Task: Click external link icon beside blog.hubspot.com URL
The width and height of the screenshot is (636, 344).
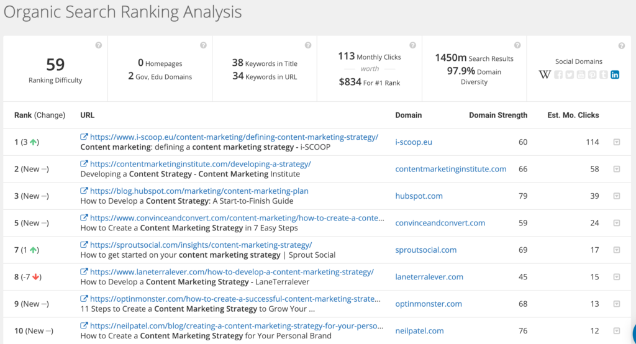Action: (x=84, y=191)
